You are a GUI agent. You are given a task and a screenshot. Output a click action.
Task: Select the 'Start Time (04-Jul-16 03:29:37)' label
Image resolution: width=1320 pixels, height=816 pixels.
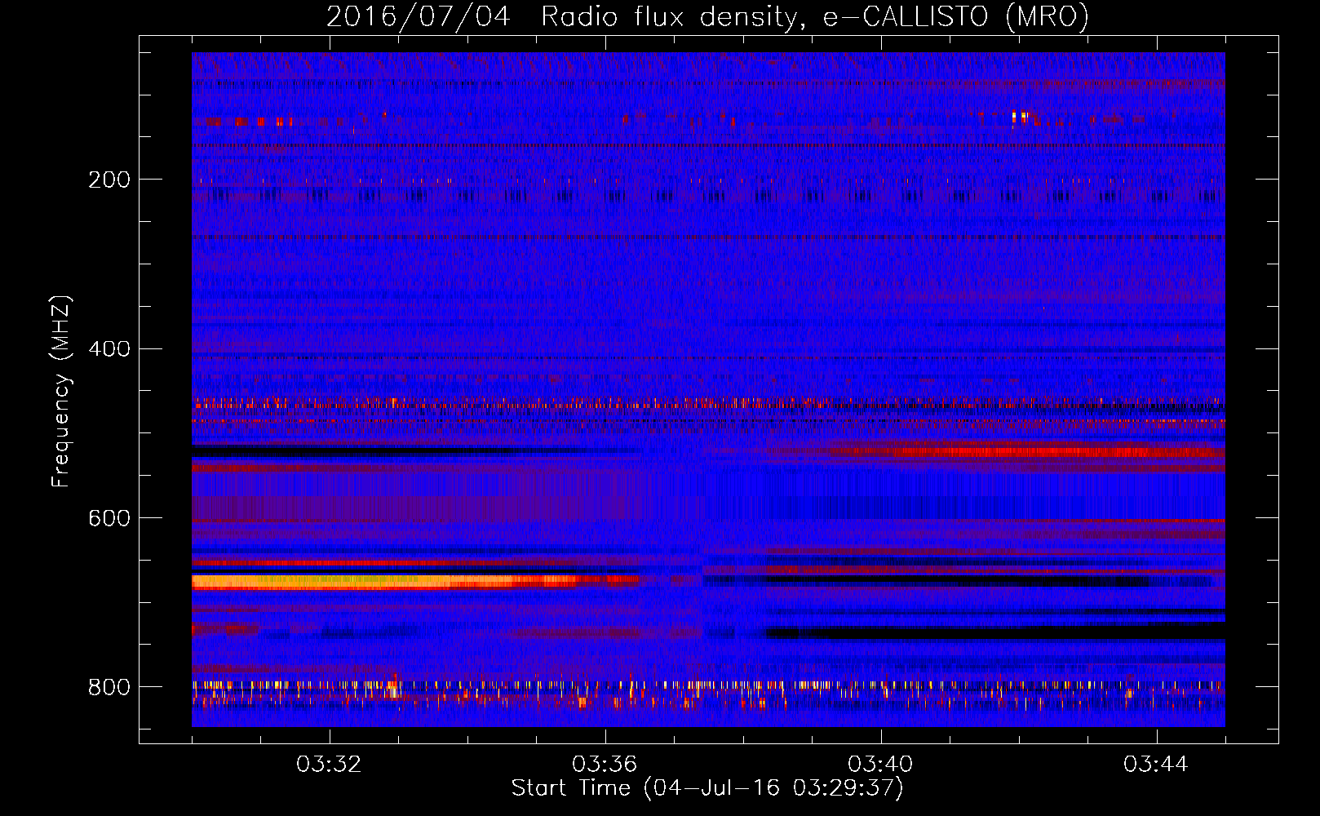[x=707, y=788]
